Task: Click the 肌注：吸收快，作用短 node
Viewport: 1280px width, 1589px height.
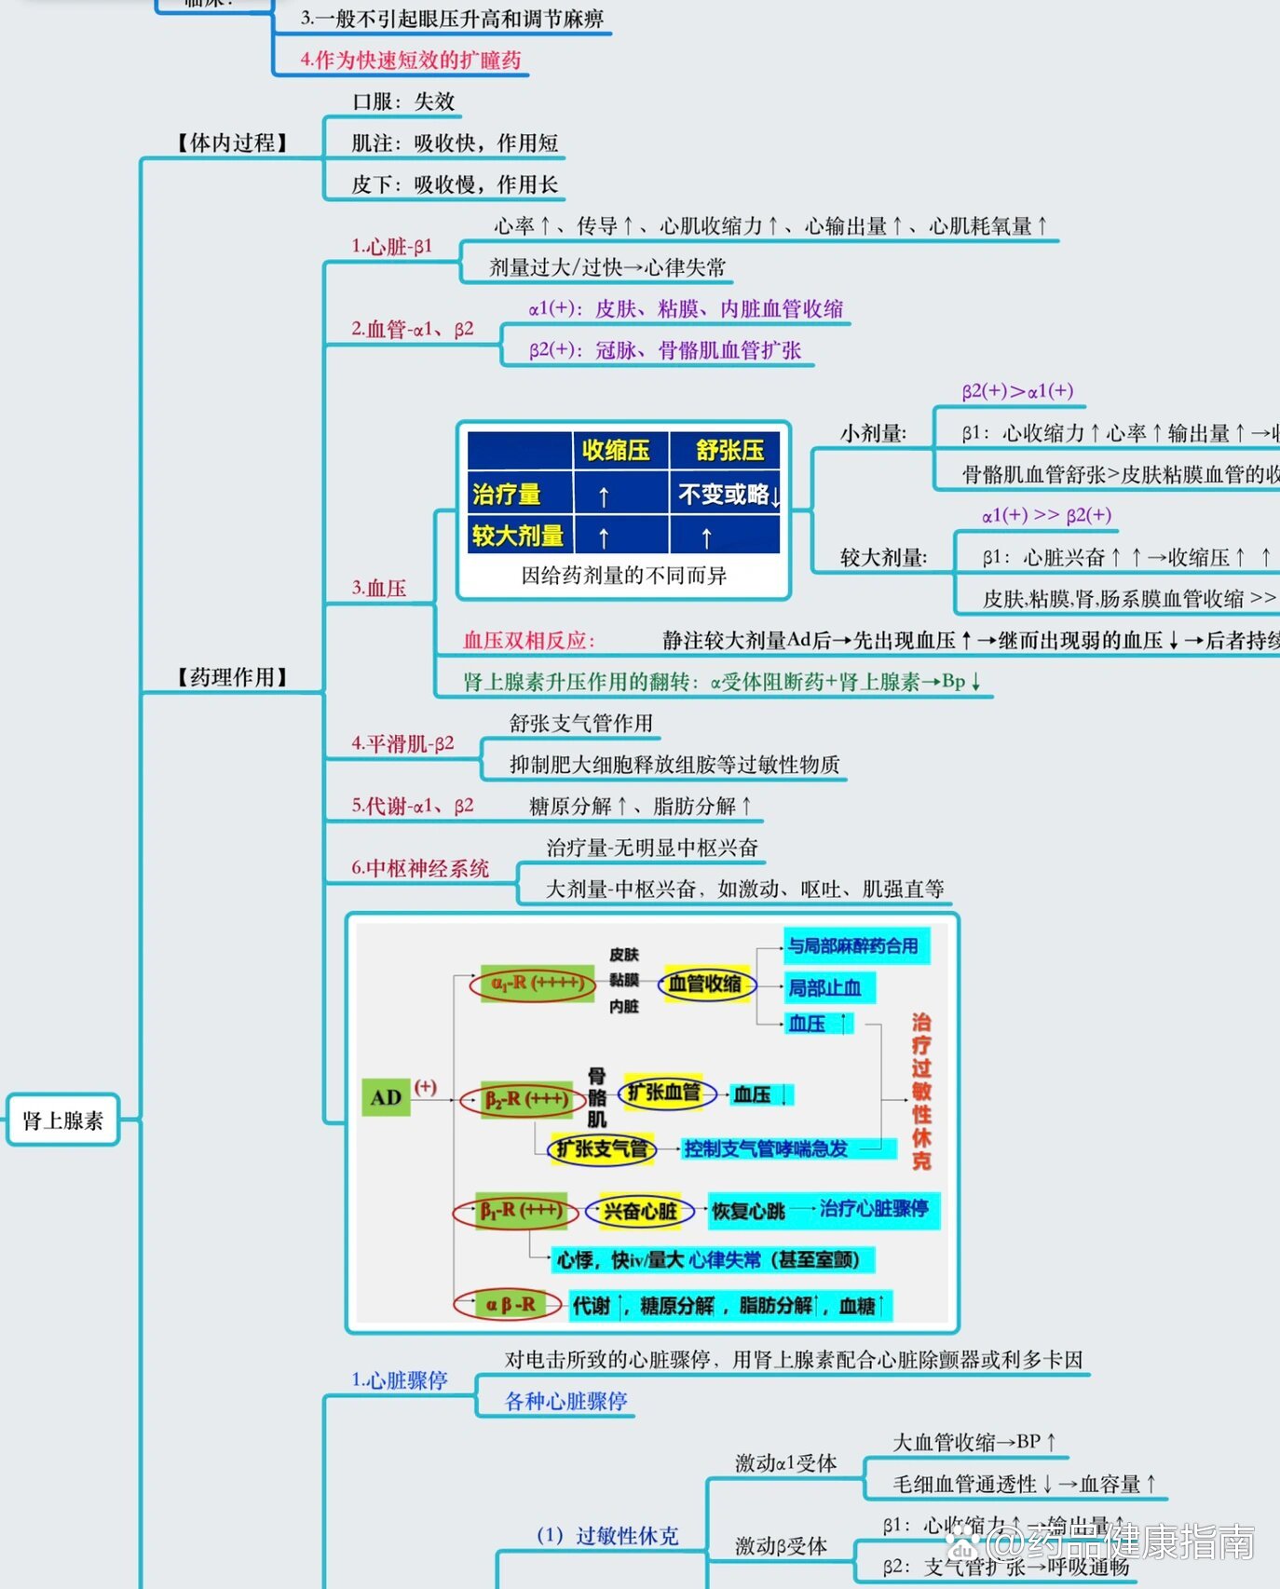Action: 455,143
